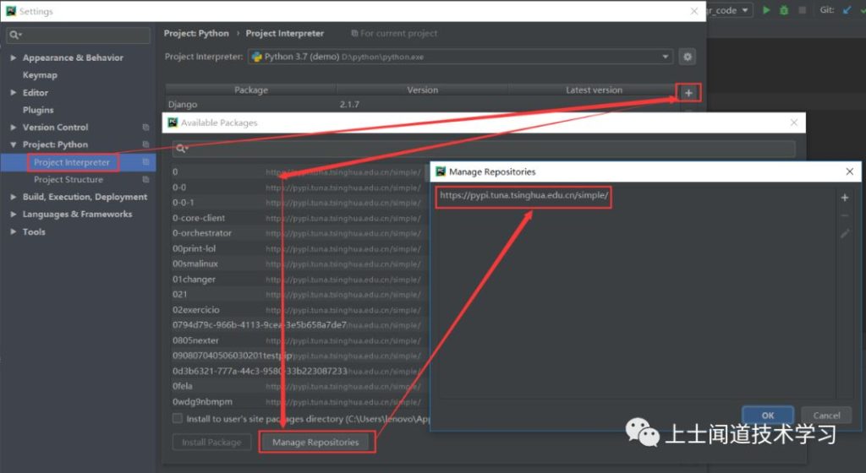Expand Build, Execution, Deployment section
This screenshot has height=473, width=866.
[13, 197]
